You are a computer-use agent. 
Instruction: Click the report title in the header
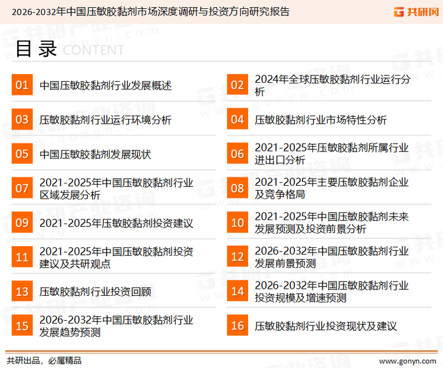(151, 12)
